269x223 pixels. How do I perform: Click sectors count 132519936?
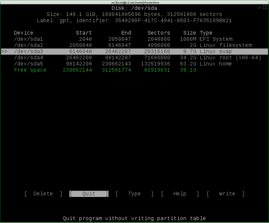[x=155, y=64]
